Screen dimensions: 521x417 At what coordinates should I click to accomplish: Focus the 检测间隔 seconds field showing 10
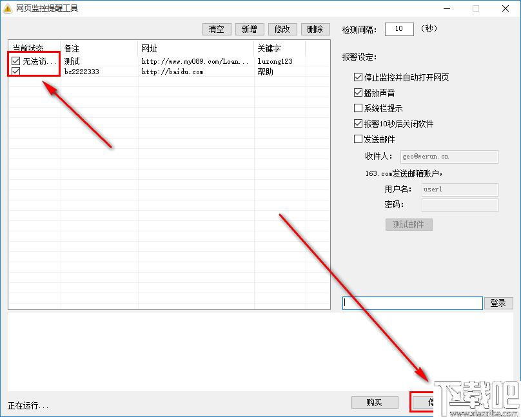pyautogui.click(x=399, y=29)
